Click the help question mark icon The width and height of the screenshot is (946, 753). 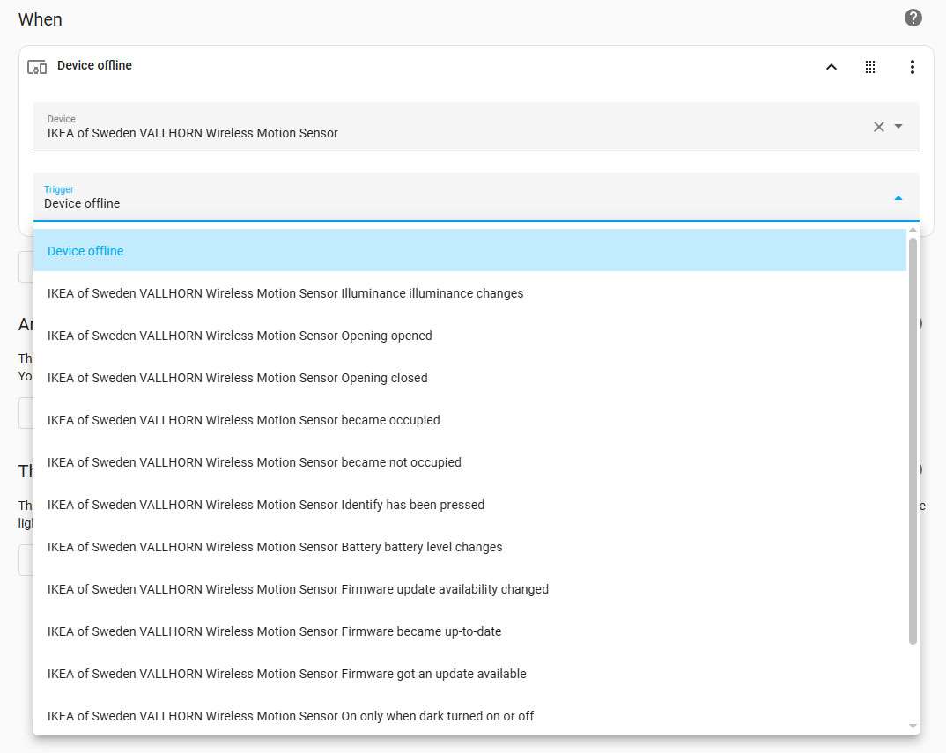click(x=913, y=18)
